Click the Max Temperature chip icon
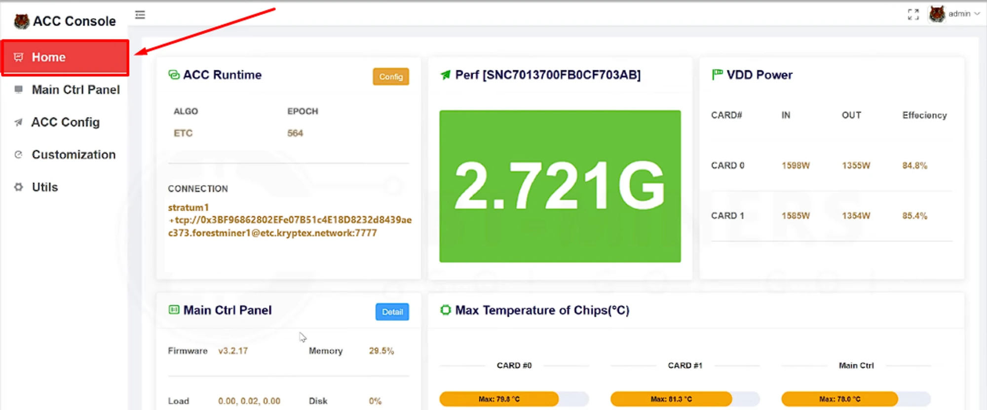987x410 pixels. point(446,310)
